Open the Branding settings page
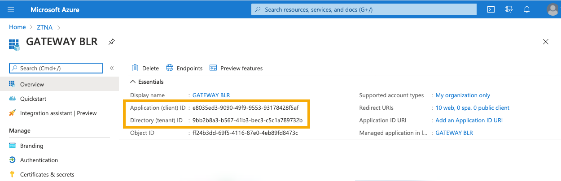561x181 pixels. [31, 146]
